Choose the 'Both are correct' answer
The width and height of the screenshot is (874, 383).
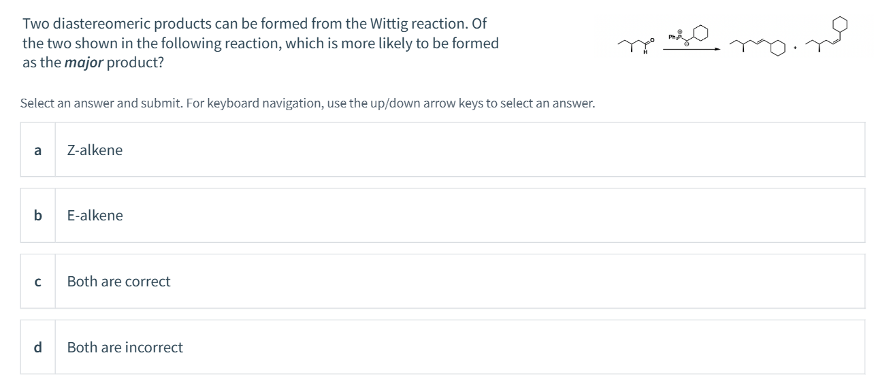click(442, 282)
